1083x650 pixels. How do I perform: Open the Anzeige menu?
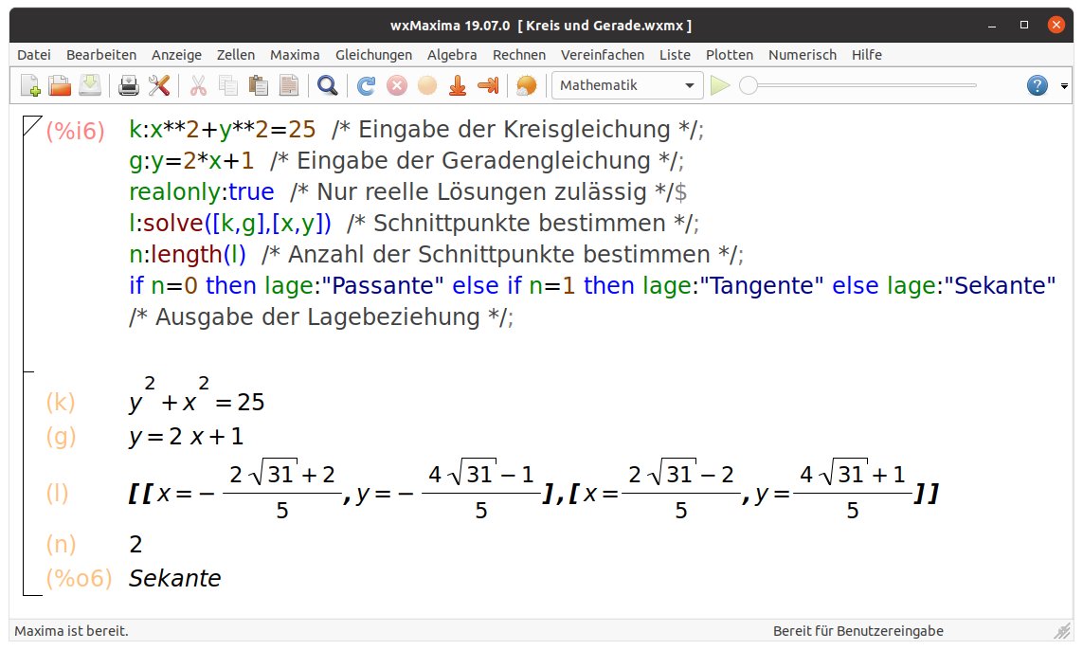(176, 55)
